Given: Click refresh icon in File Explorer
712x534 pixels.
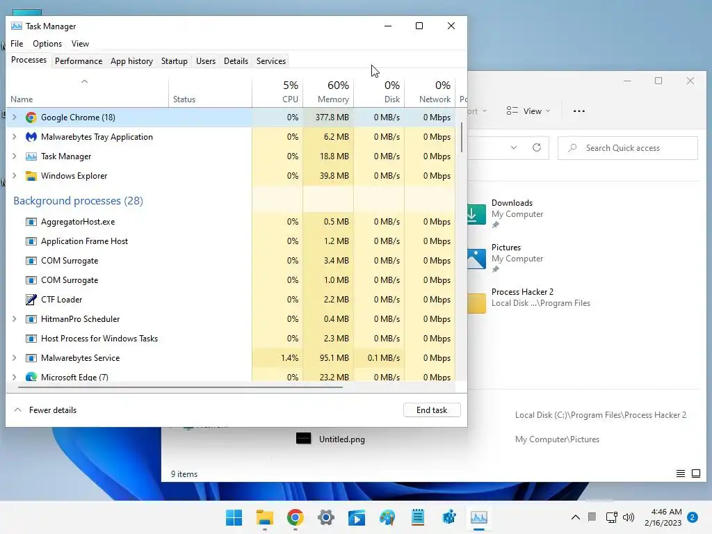Looking at the screenshot, I should pyautogui.click(x=537, y=147).
